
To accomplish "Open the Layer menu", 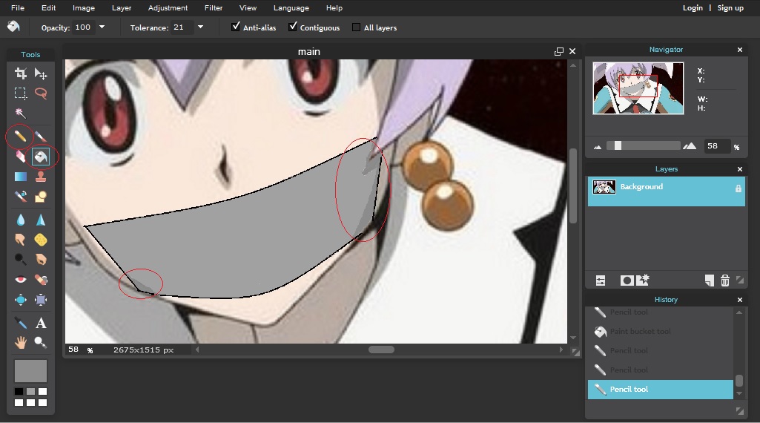I will 122,7.
